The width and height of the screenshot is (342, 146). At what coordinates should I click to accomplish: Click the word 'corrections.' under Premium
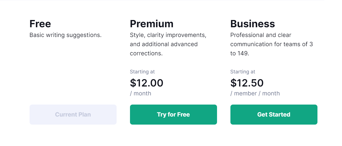[146, 53]
